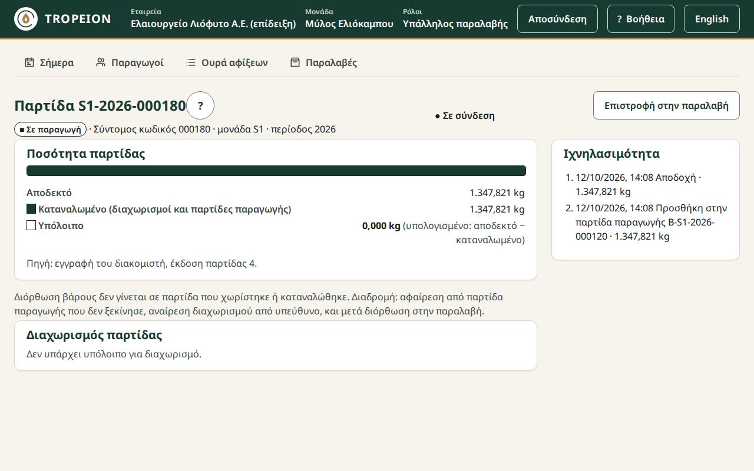This screenshot has width=754, height=471.
Task: Click the role Υπάλληλος παραλαβής
Action: [x=455, y=24]
